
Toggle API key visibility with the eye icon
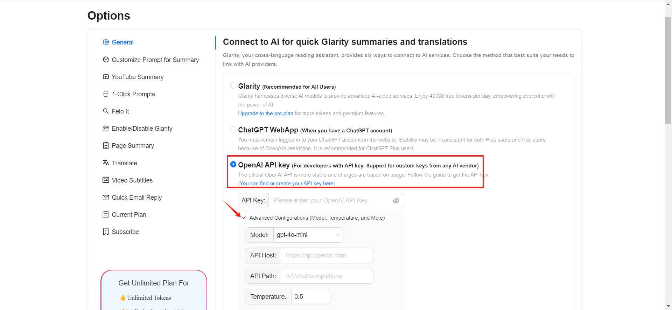[396, 200]
